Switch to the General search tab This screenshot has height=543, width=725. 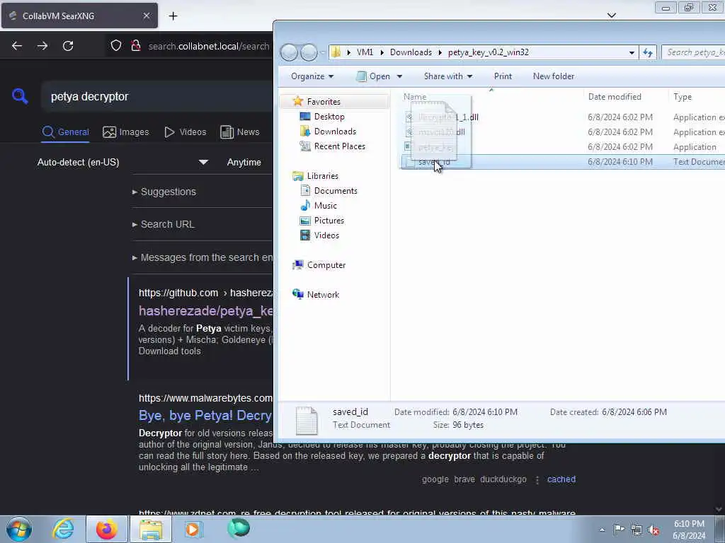point(65,132)
